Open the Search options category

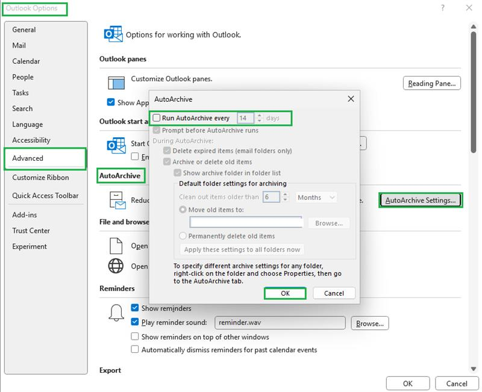coord(46,108)
